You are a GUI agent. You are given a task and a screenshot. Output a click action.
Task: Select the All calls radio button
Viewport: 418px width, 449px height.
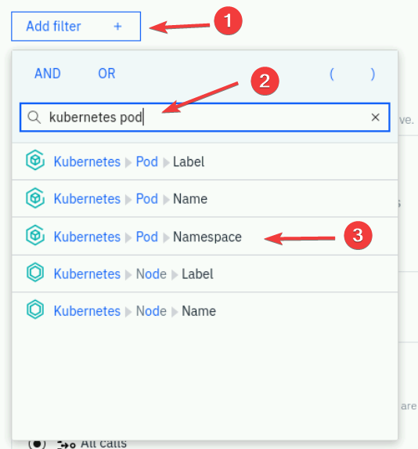pyautogui.click(x=37, y=444)
